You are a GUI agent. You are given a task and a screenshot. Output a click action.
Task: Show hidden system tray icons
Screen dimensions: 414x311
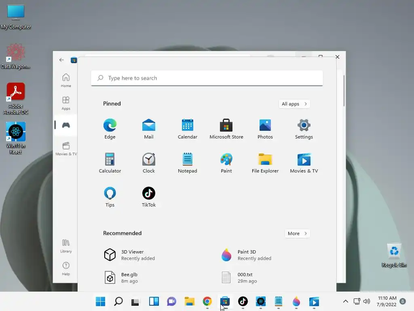tap(345, 301)
